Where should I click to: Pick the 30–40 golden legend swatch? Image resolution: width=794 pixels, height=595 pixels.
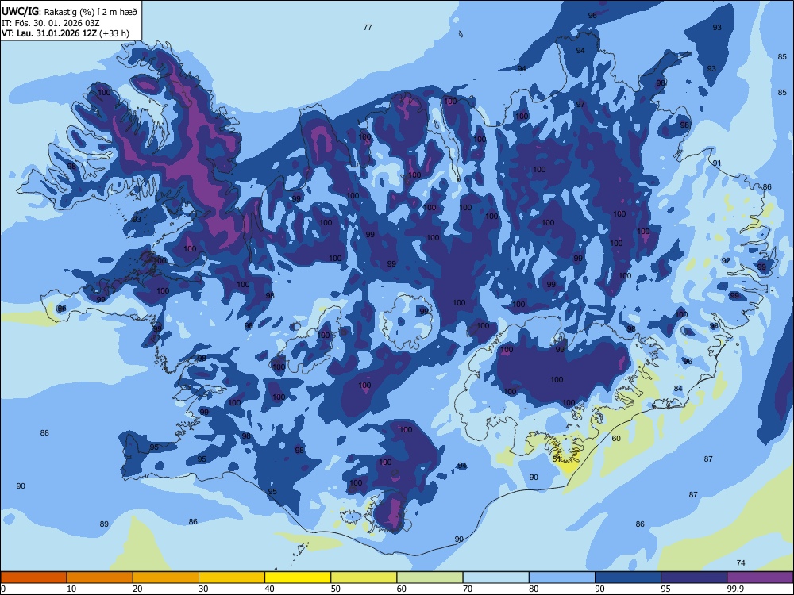click(232, 578)
